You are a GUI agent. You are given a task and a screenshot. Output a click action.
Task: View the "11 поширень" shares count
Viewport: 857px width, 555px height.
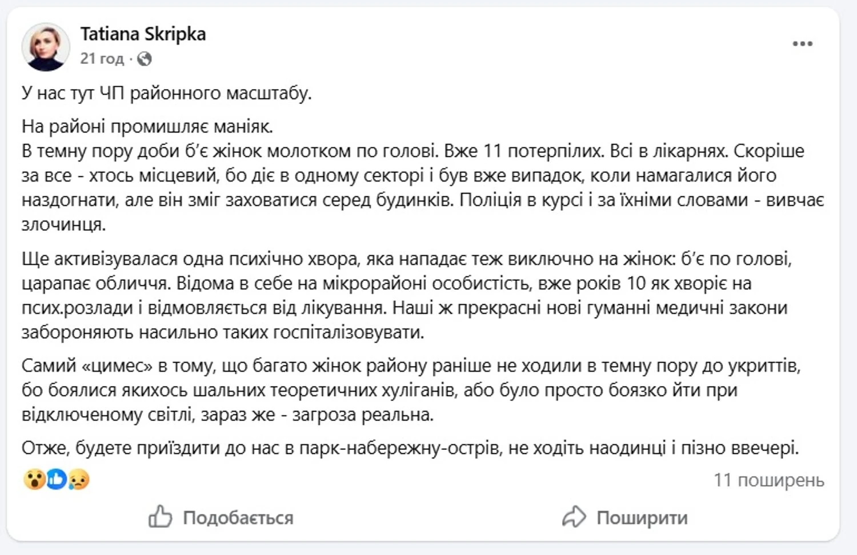point(768,480)
